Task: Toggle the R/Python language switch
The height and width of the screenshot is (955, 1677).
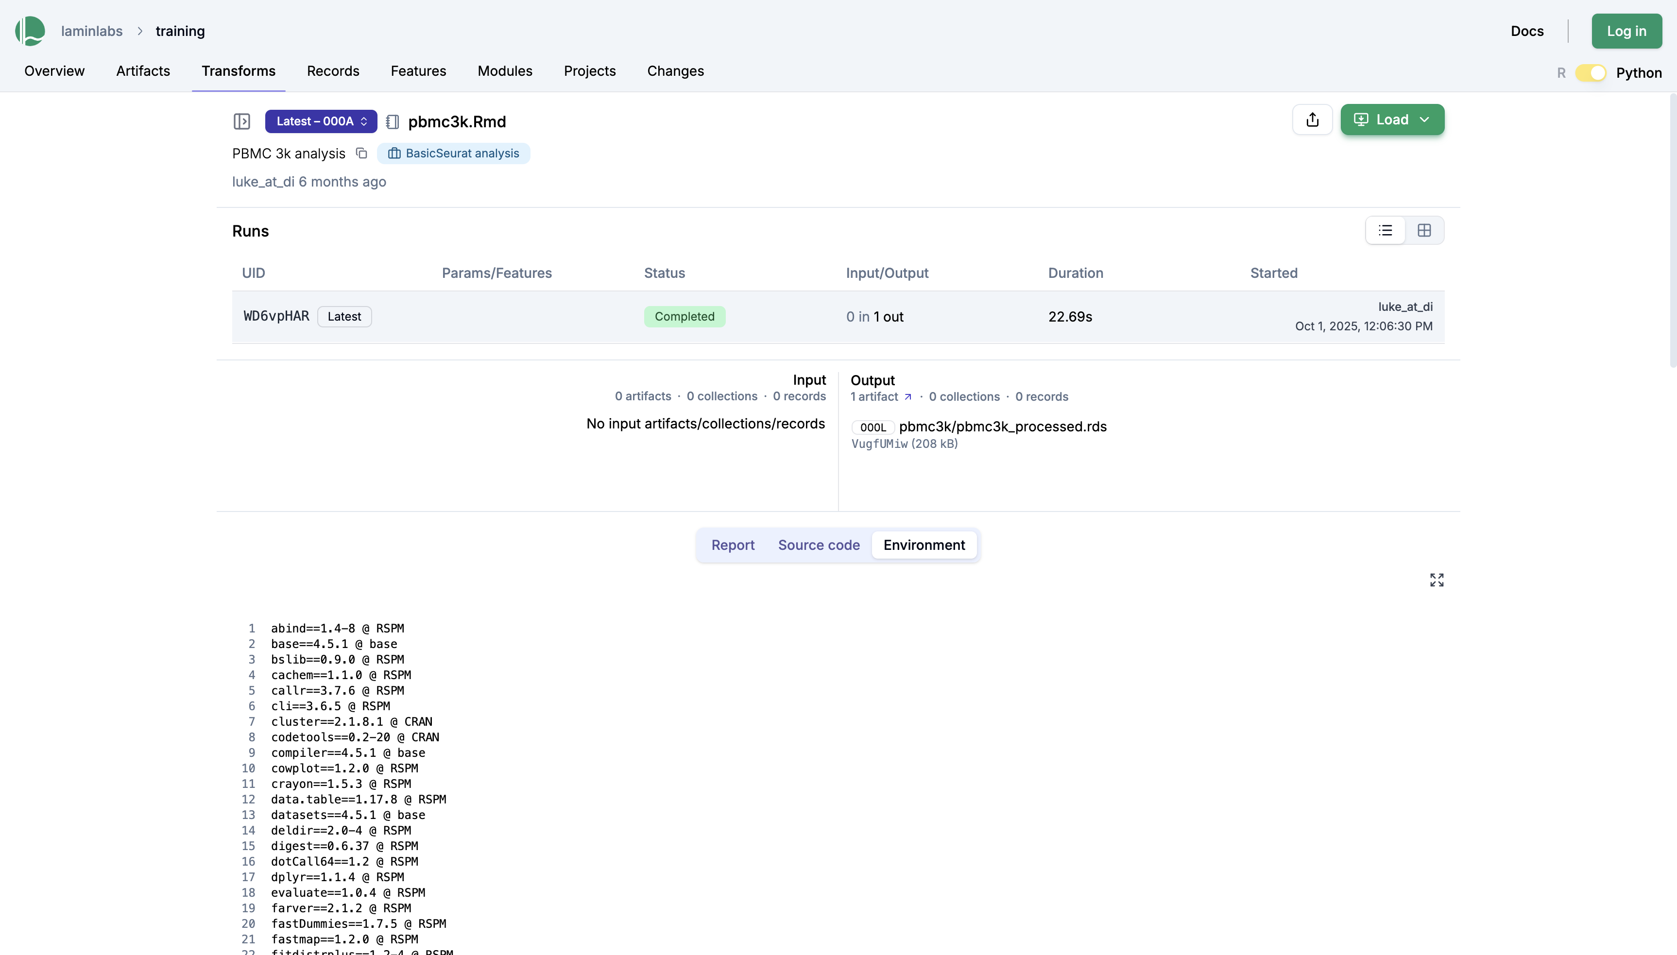Action: 1591,73
